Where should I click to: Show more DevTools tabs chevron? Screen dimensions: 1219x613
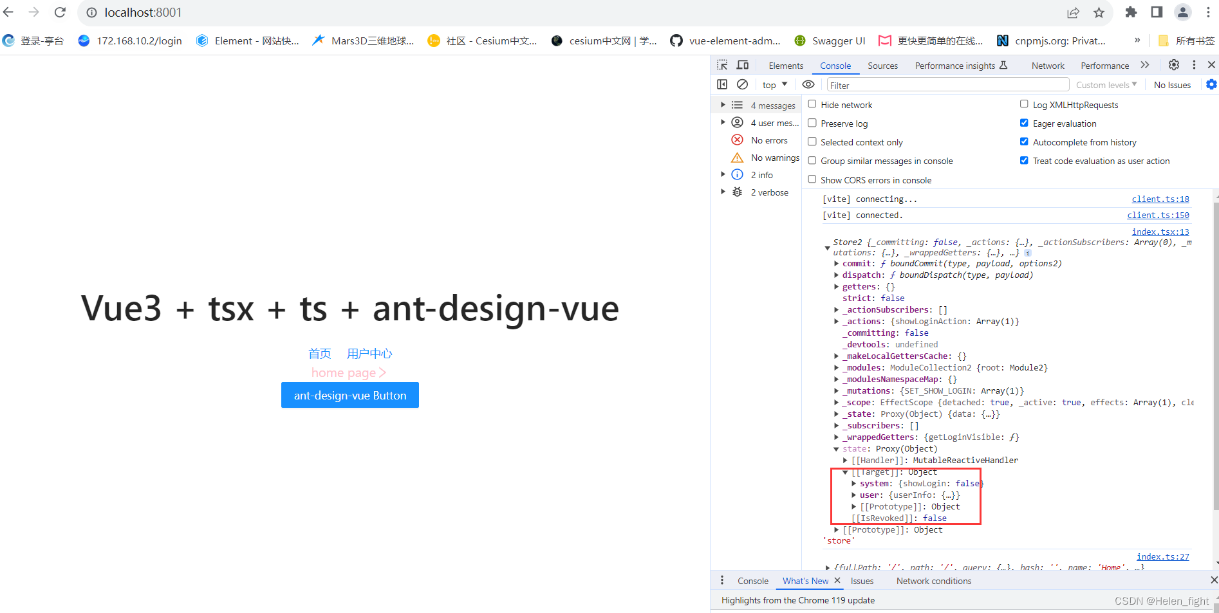[x=1145, y=65]
